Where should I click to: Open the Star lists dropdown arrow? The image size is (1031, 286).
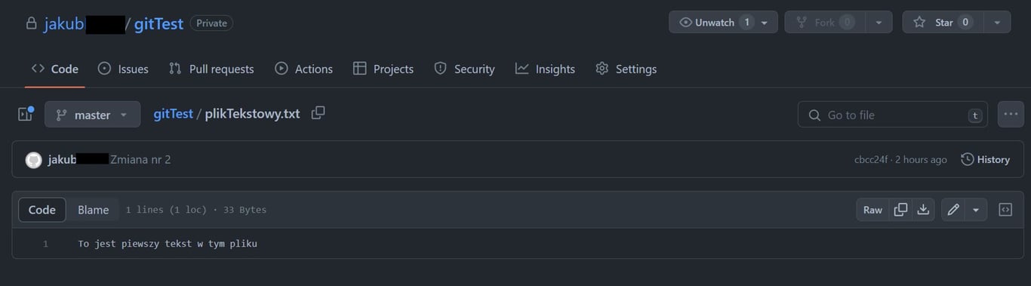point(997,23)
